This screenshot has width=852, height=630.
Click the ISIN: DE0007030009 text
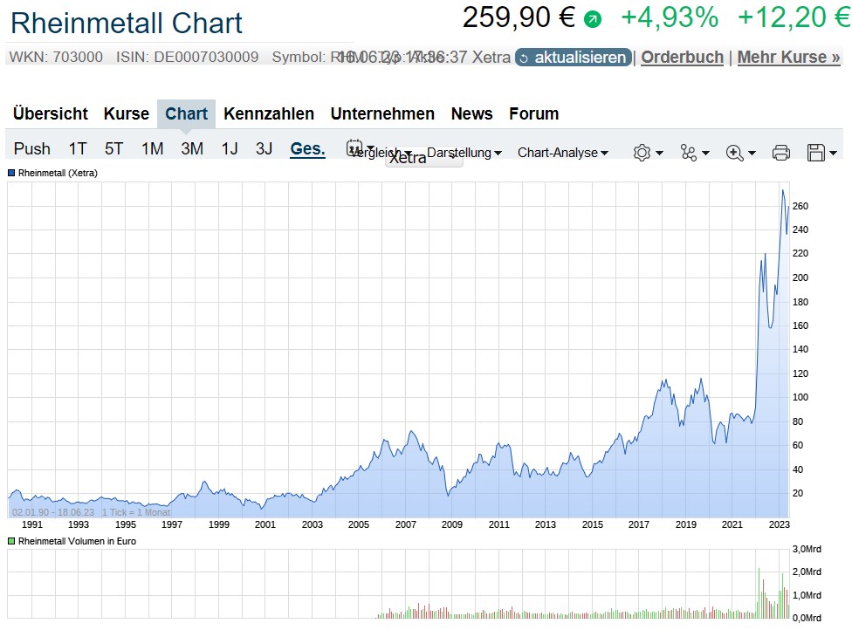pos(187,57)
